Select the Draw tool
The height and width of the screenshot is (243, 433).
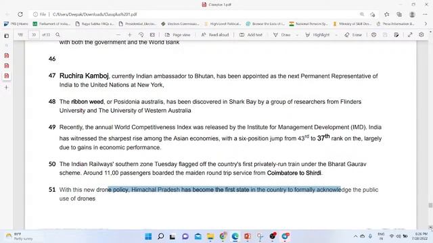[x=281, y=34]
